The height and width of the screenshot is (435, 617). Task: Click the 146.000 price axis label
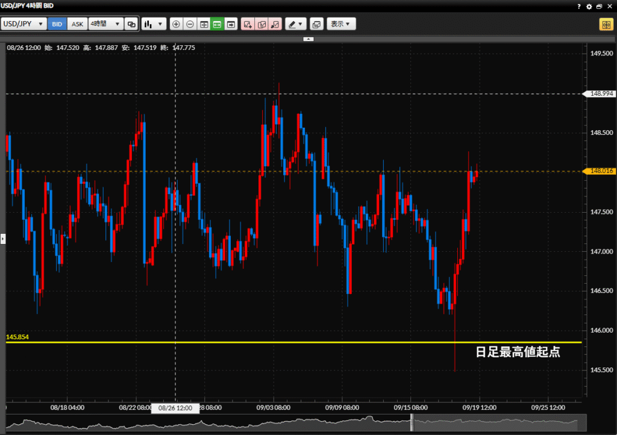point(602,330)
